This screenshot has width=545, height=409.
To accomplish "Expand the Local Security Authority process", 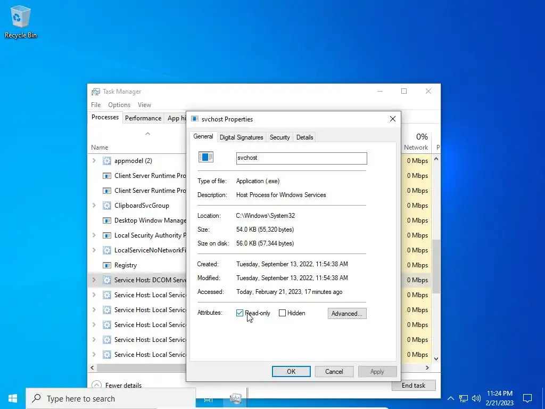I will [94, 235].
